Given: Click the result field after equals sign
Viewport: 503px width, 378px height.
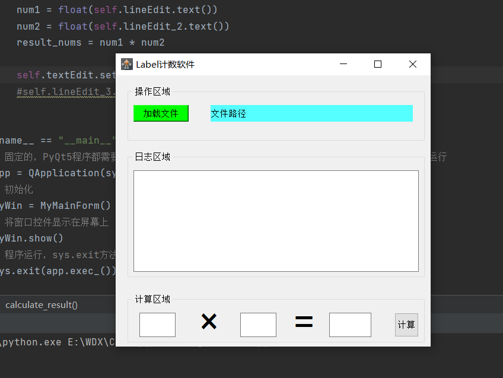Looking at the screenshot, I should pyautogui.click(x=350, y=325).
